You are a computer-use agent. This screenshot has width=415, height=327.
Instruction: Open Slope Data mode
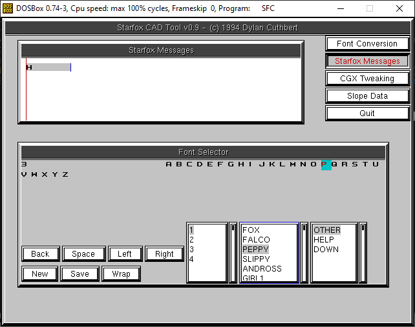pos(367,96)
